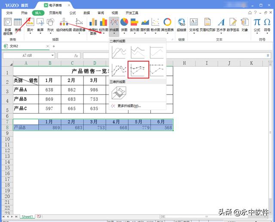Screen dimensions: 275x222
Task: Open the 更多折线图(M)... option
Action: point(128,106)
